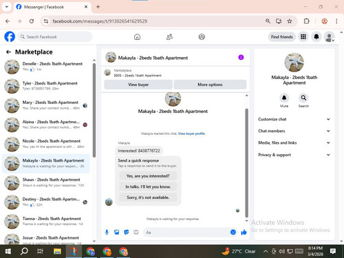344x258 pixels.
Task: Open Tianna conversation
Action: pyautogui.click(x=46, y=222)
